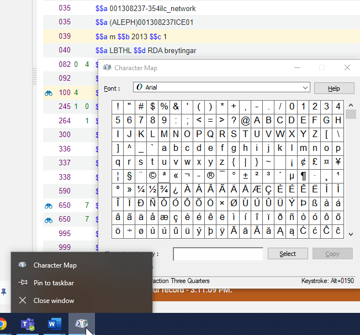
Task: Click the Select button
Action: click(x=288, y=254)
